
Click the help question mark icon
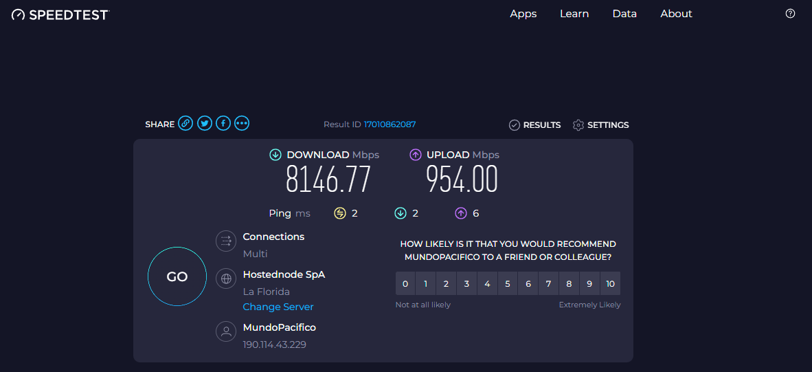[790, 14]
